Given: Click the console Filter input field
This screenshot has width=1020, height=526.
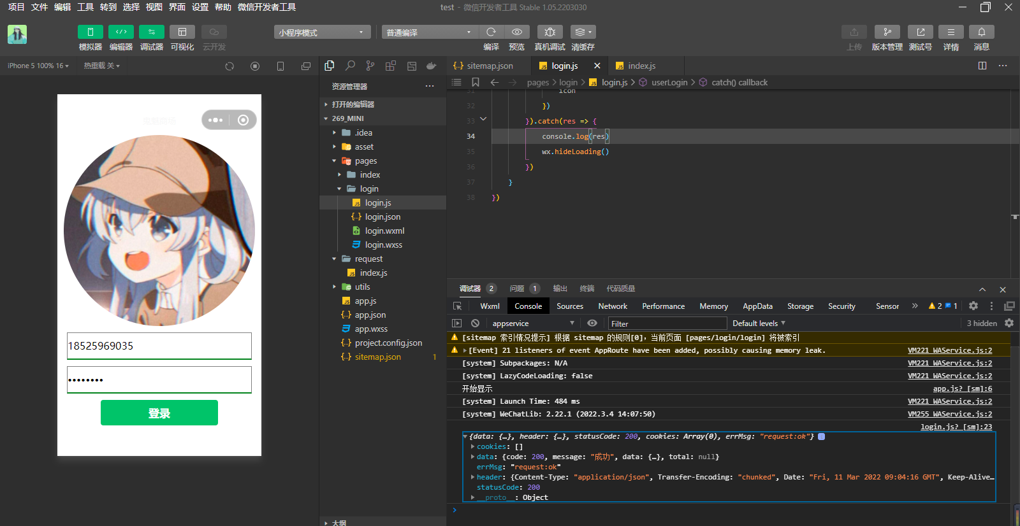Looking at the screenshot, I should point(667,323).
